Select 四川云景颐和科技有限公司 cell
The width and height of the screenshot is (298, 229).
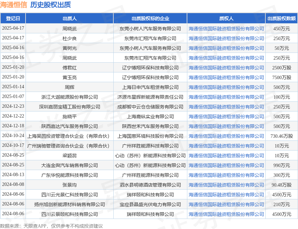[70, 214]
